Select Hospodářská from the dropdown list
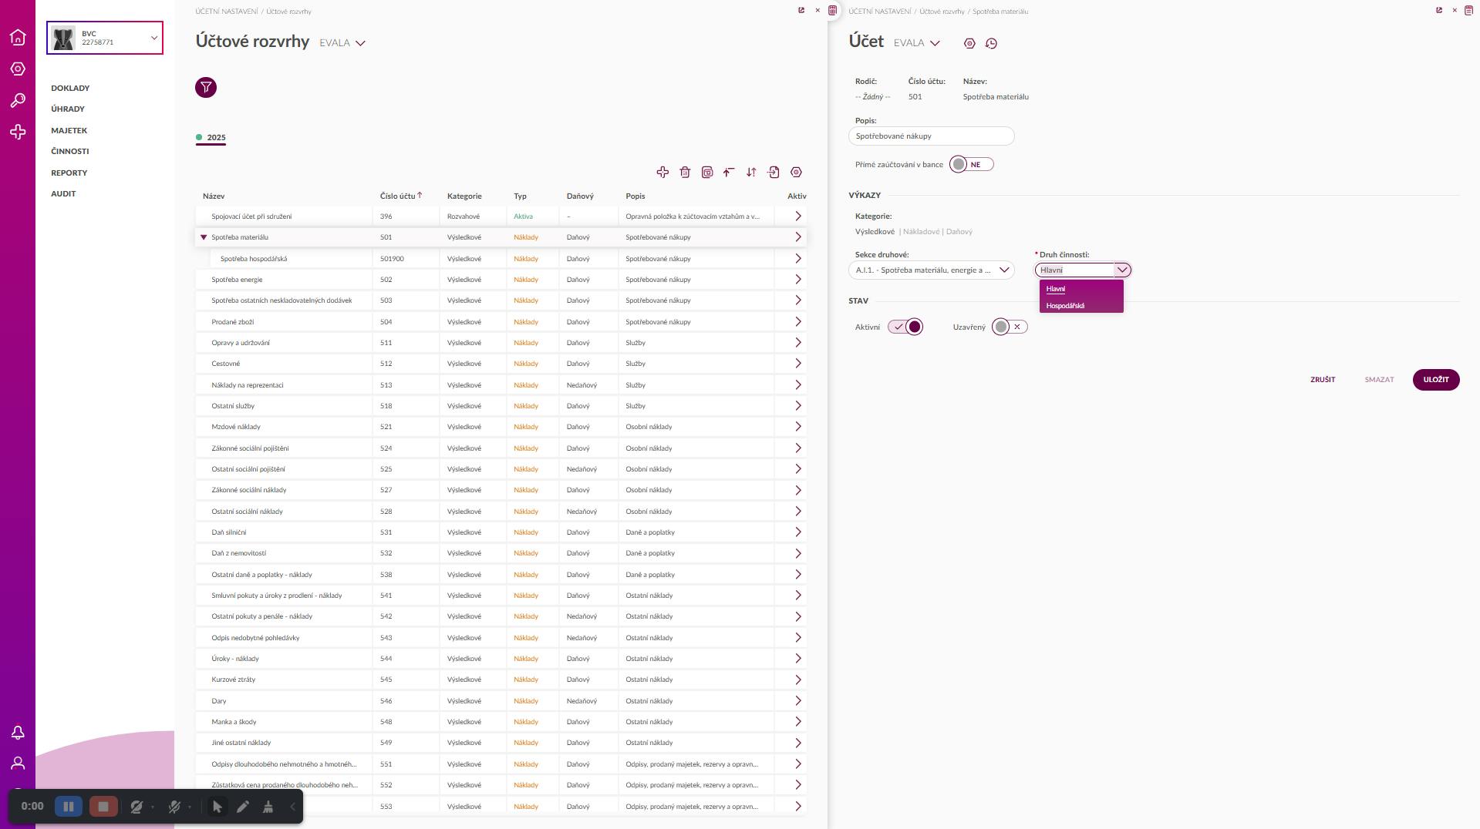 [x=1065, y=306]
